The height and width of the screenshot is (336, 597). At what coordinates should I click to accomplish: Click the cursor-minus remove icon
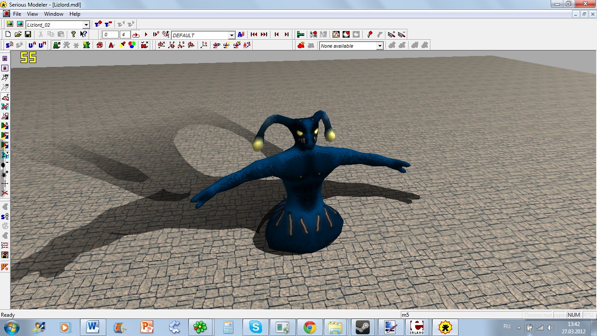401,35
